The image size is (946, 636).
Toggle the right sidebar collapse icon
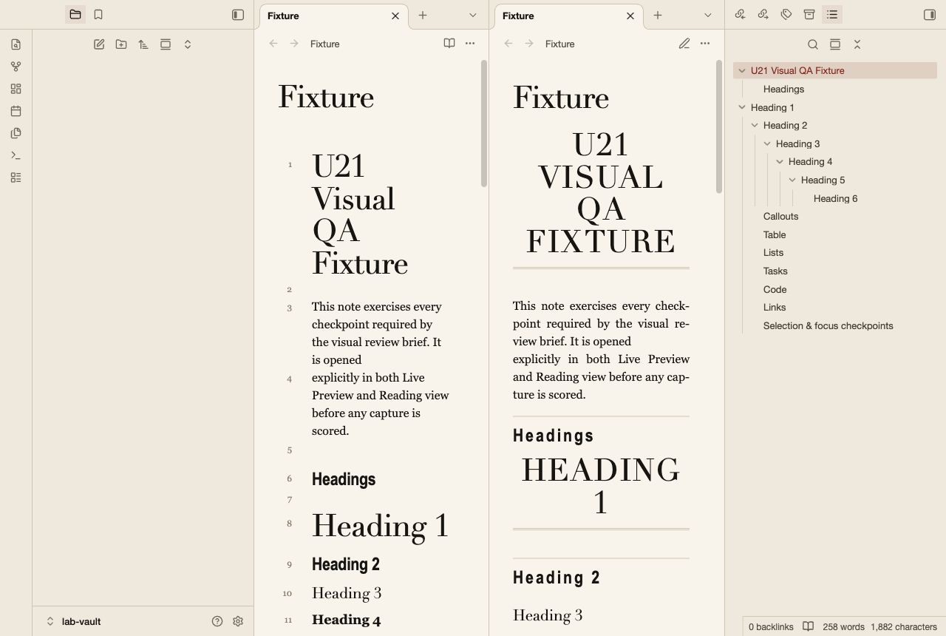pyautogui.click(x=930, y=15)
